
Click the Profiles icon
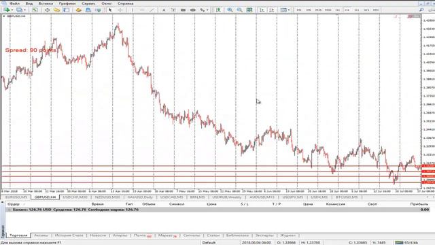click(19, 10)
